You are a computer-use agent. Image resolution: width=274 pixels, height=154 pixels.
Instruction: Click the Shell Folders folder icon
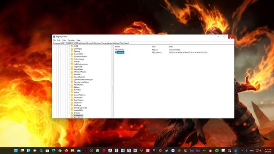click(72, 100)
